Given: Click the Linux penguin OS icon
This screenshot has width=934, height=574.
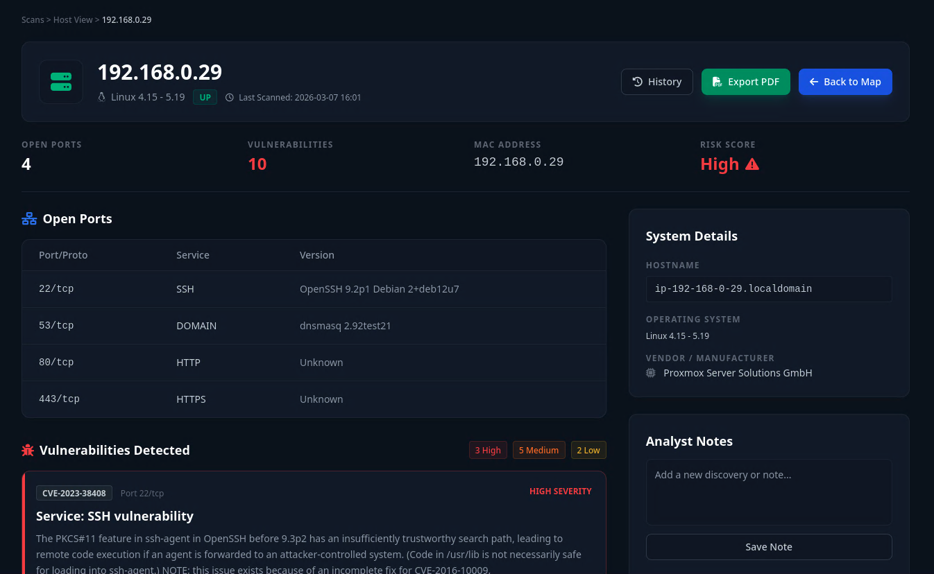Looking at the screenshot, I should 102,98.
